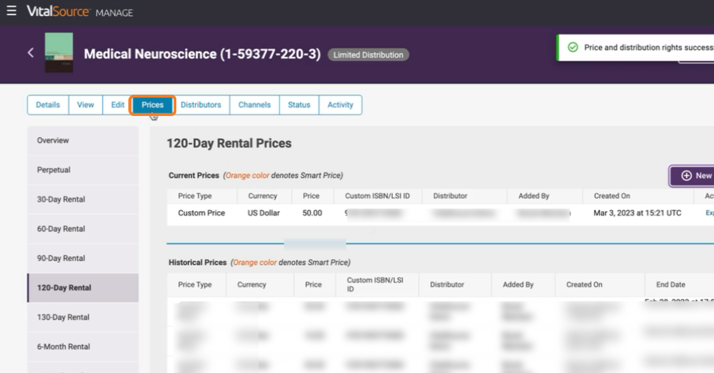Click the Currency header in Current Prices
The width and height of the screenshot is (714, 373).
click(263, 196)
